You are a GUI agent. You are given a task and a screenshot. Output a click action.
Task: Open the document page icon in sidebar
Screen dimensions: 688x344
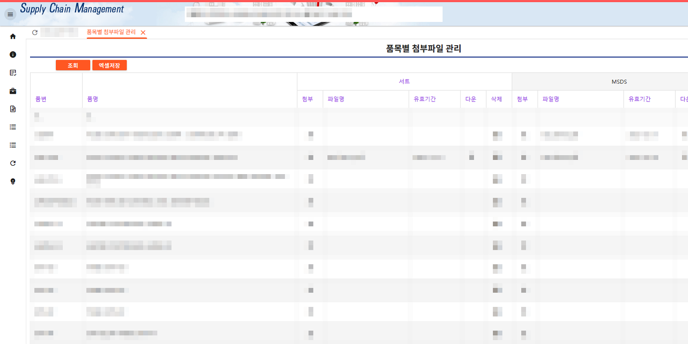coord(13,109)
